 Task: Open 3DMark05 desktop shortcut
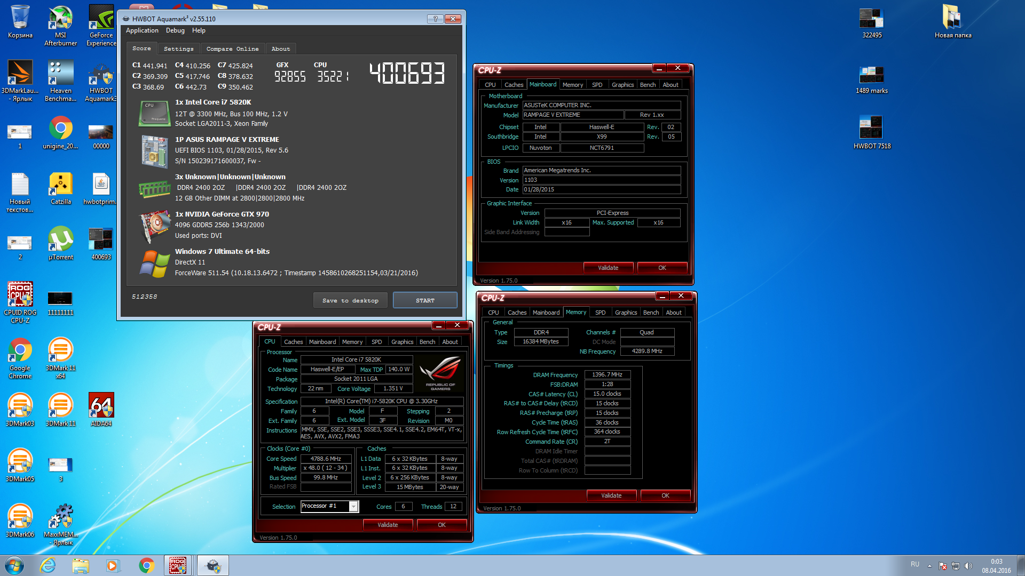(20, 465)
